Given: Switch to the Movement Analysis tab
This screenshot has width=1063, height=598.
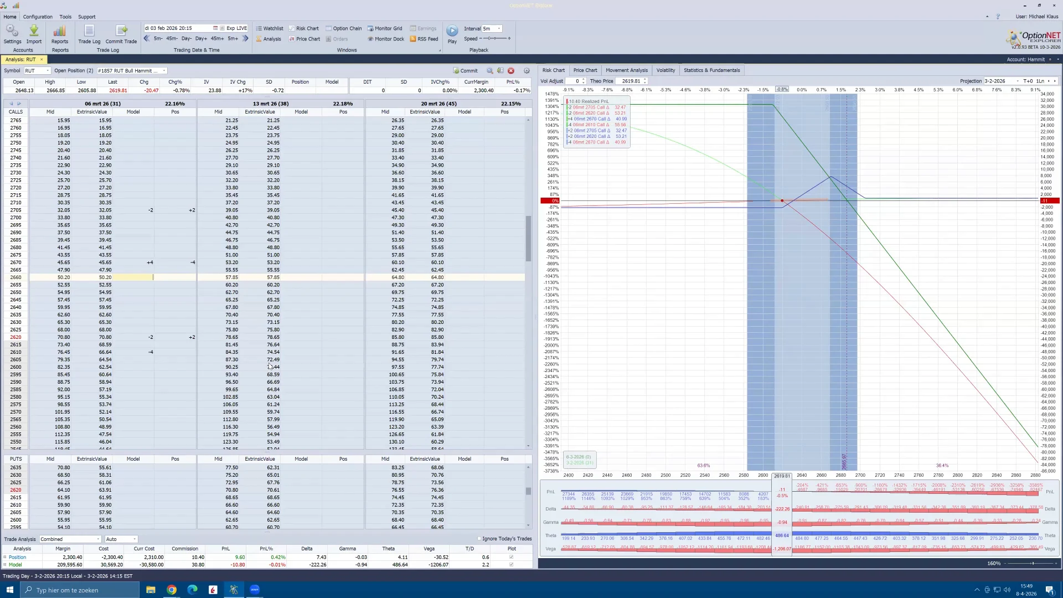Looking at the screenshot, I should pyautogui.click(x=626, y=70).
